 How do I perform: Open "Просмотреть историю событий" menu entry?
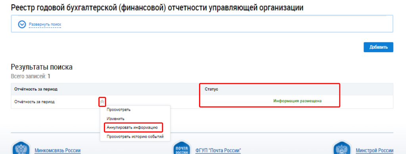pyautogui.click(x=135, y=137)
